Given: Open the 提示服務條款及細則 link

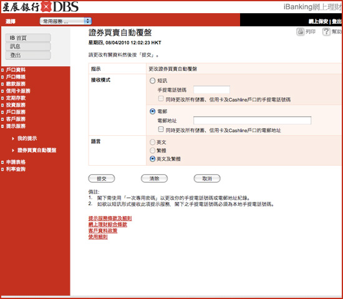Looking at the screenshot, I should coord(110,219).
